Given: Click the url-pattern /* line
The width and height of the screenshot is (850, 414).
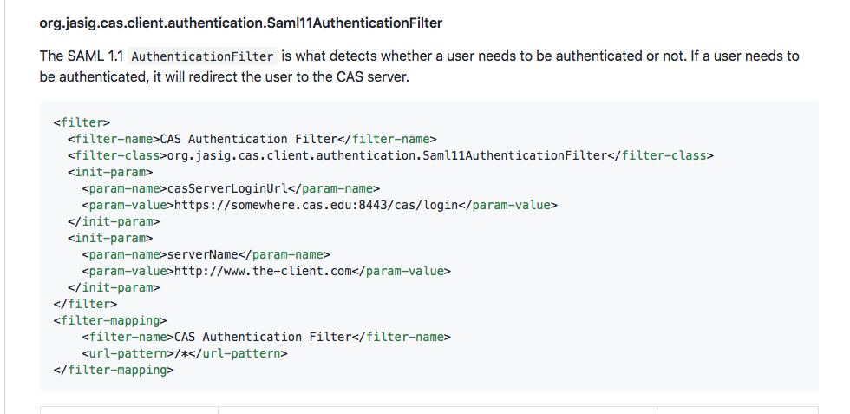Looking at the screenshot, I should 185,353.
